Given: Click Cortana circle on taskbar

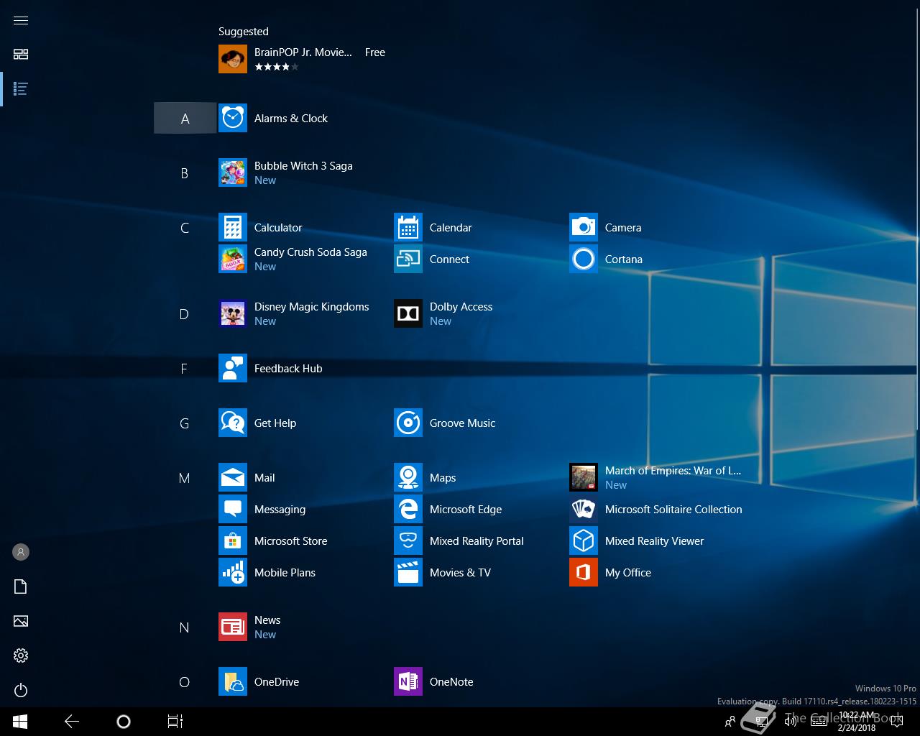Looking at the screenshot, I should [x=124, y=721].
